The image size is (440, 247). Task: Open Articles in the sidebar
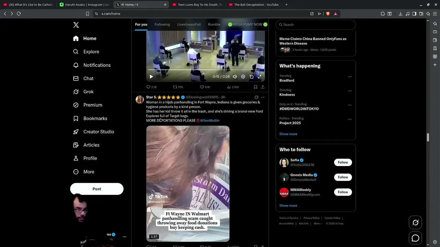click(86, 145)
